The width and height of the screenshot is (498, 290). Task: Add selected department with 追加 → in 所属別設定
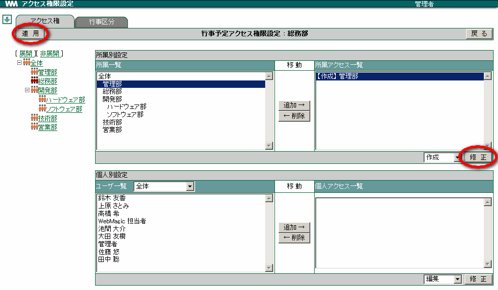(x=294, y=105)
